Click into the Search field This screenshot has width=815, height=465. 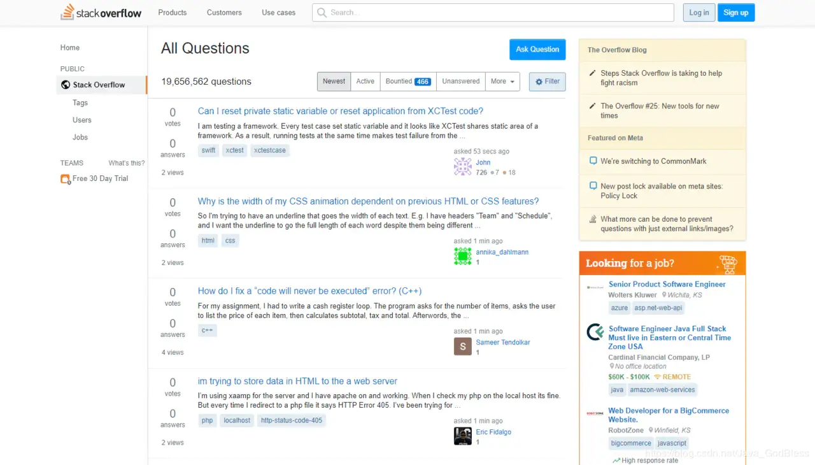pos(493,13)
